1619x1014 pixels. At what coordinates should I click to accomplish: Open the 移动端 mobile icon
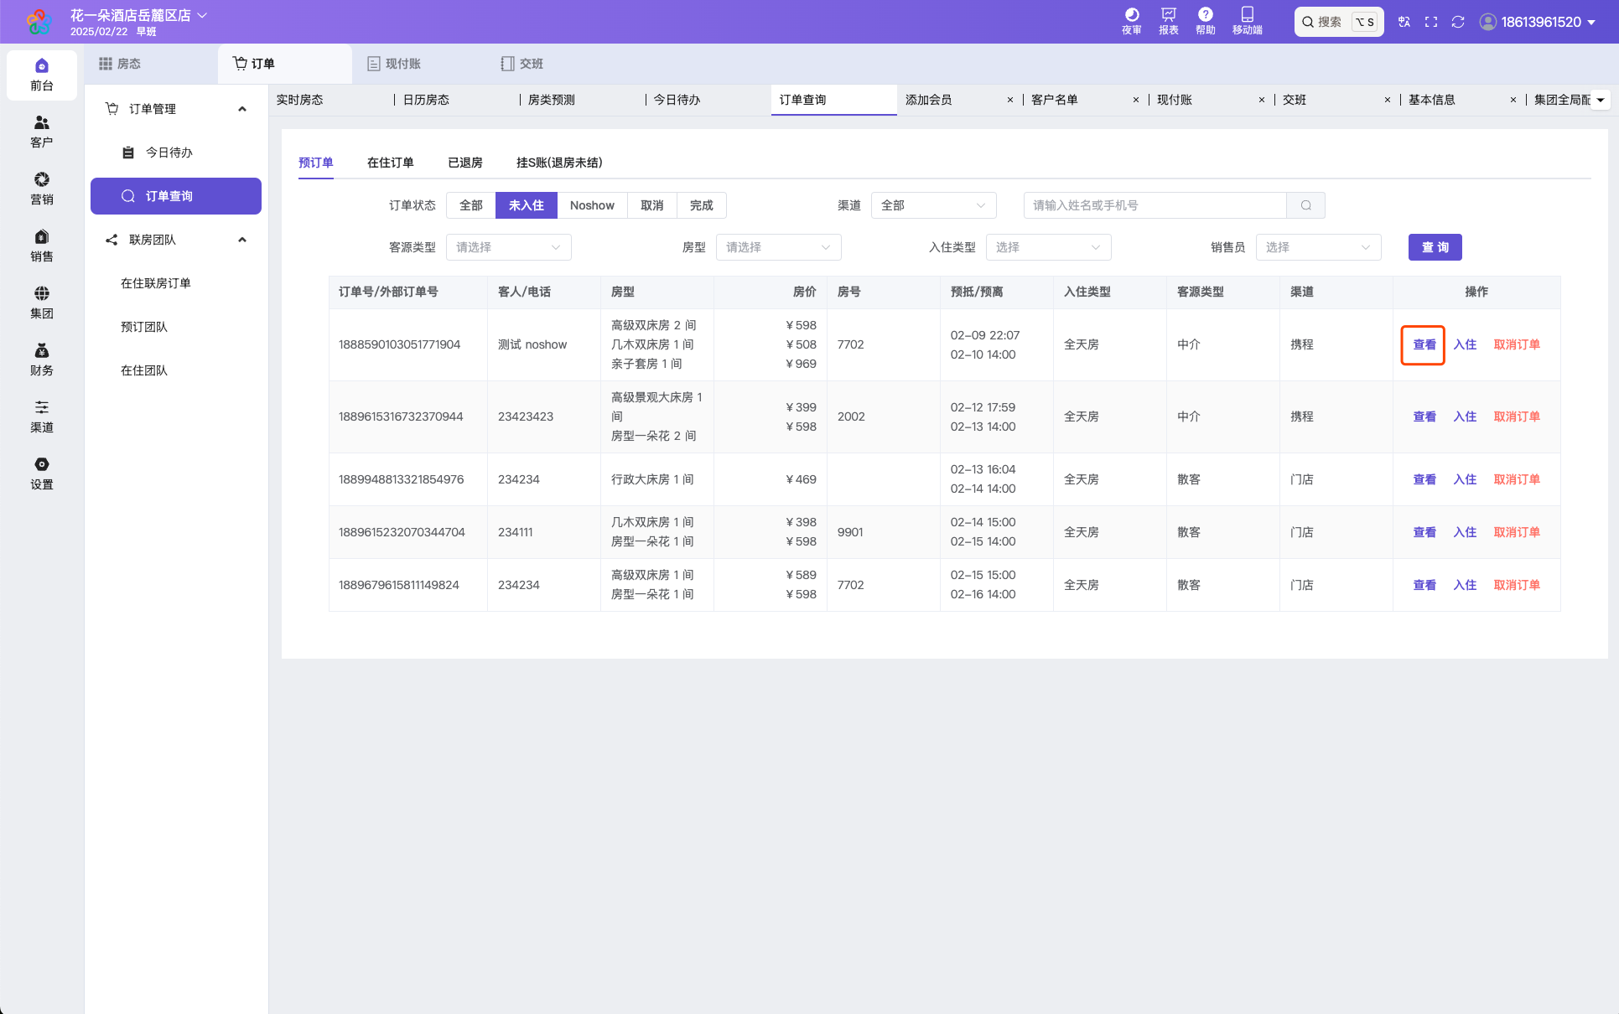point(1247,21)
